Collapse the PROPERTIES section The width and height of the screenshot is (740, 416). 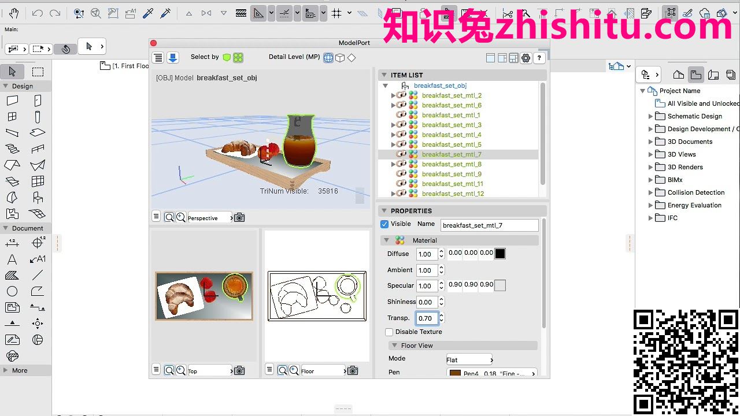(383, 211)
